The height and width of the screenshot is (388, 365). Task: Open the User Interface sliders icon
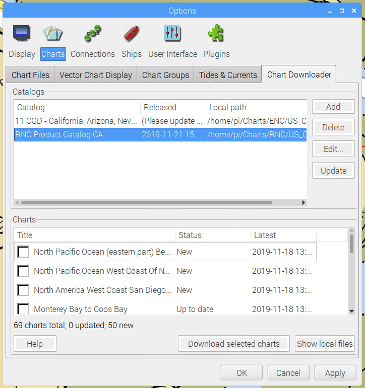(172, 33)
